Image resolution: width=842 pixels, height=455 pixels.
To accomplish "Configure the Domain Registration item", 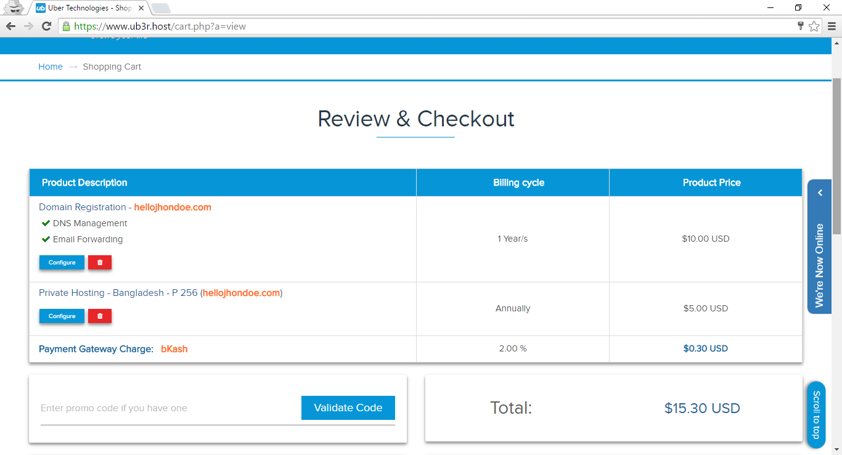I will [62, 263].
